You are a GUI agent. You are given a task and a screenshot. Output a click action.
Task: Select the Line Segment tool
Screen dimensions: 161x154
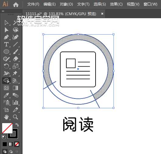click(x=16, y=44)
